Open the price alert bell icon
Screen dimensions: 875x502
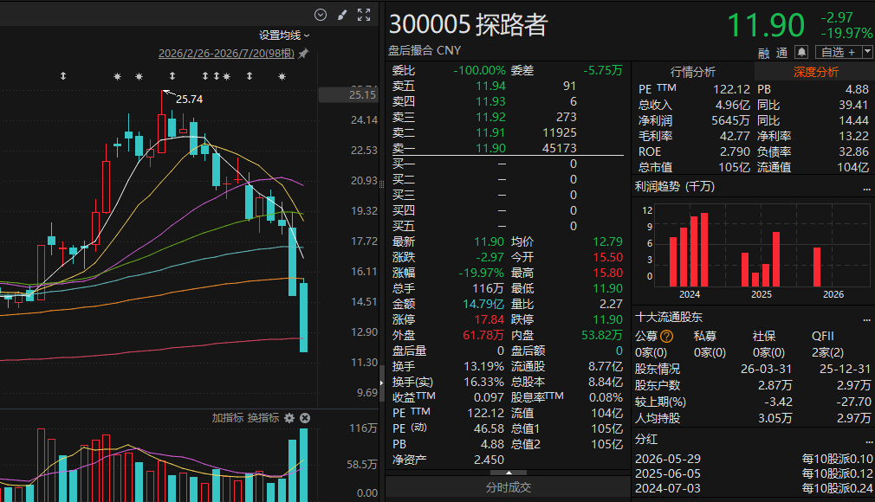tap(801, 52)
